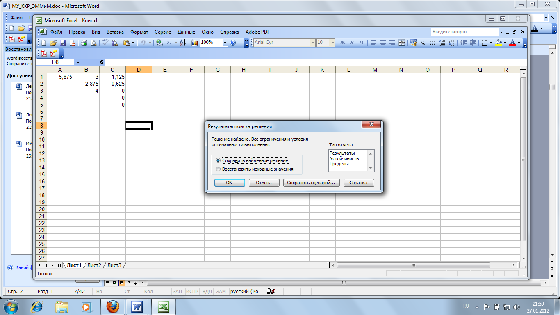Apply the currency format icon
This screenshot has height=315, width=560.
pos(413,43)
